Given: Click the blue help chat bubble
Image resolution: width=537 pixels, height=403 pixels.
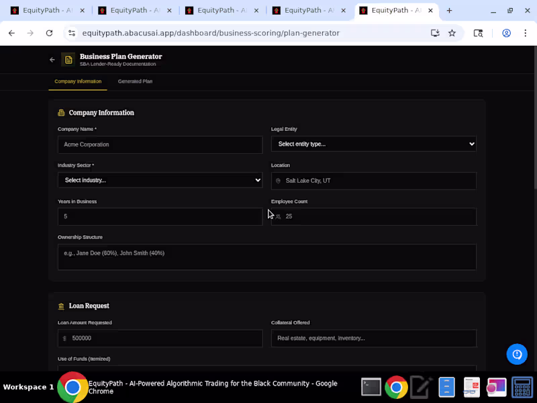Looking at the screenshot, I should 517,354.
